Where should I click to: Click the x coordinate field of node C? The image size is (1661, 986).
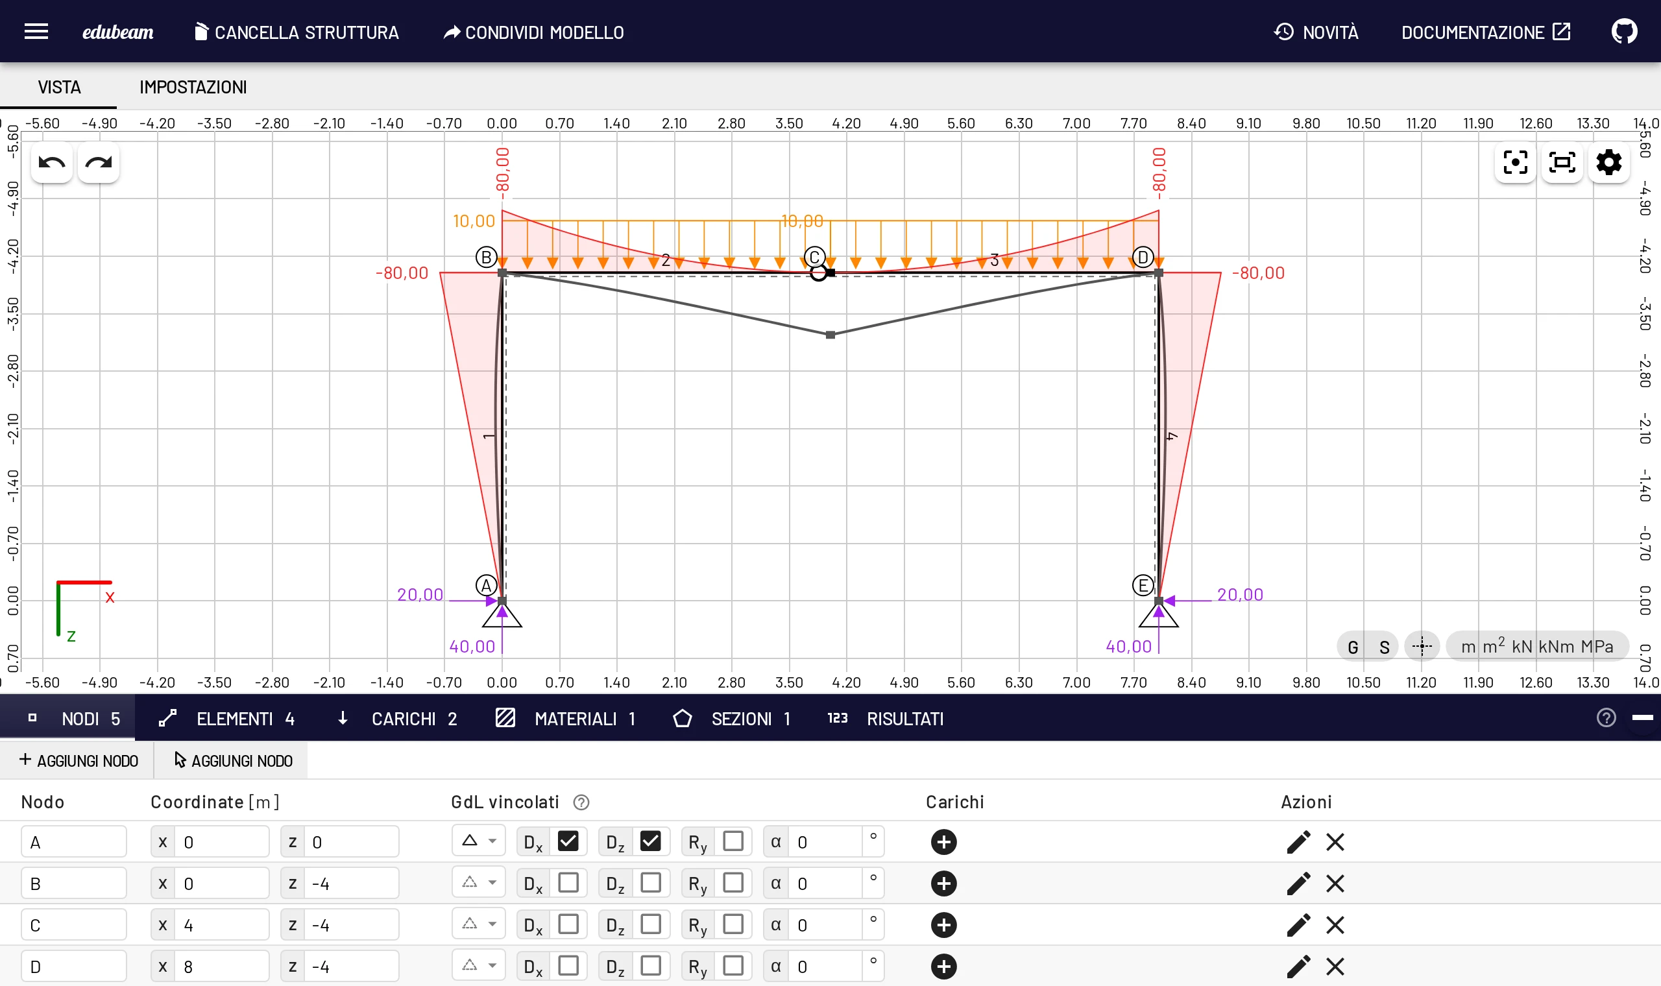tap(222, 925)
